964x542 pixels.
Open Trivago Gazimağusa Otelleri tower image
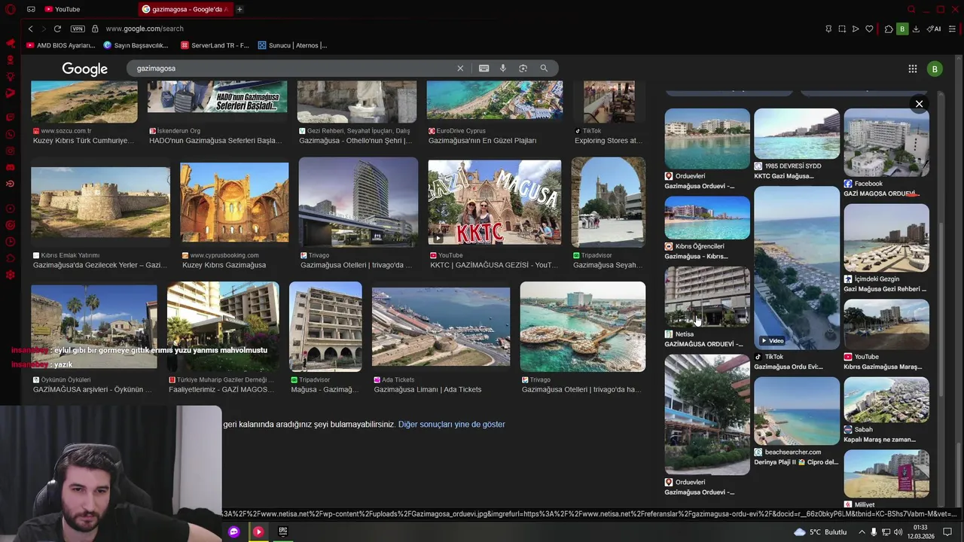tap(358, 202)
